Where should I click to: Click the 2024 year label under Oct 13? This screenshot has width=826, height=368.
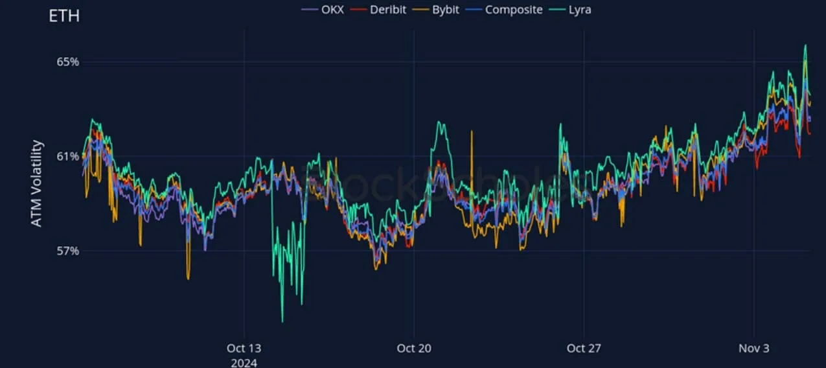(244, 362)
